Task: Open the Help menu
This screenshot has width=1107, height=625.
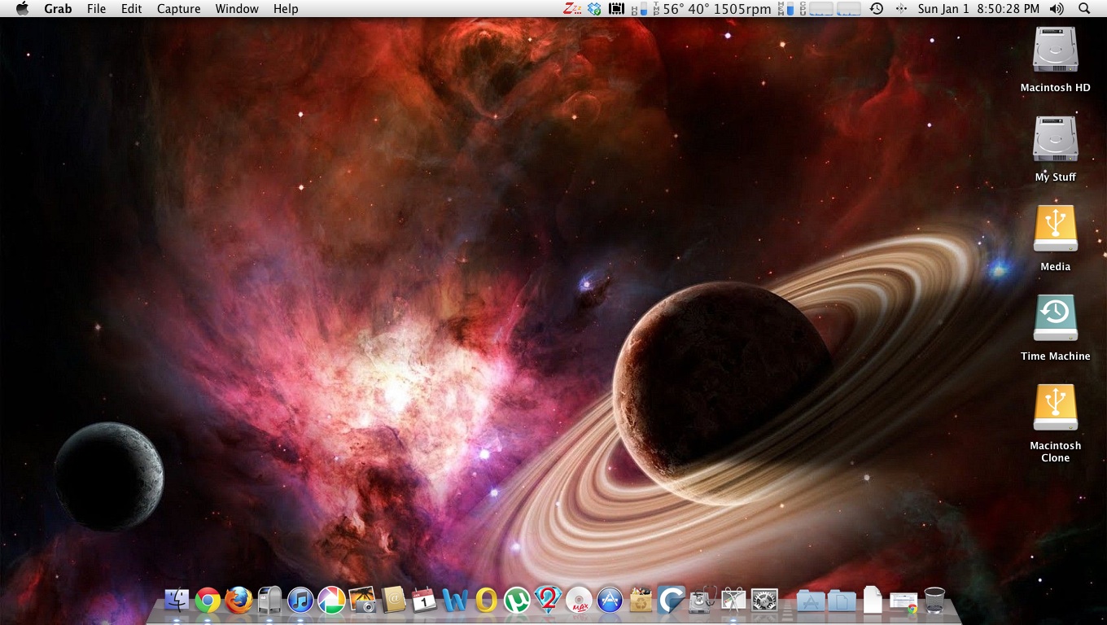Action: (x=286, y=9)
